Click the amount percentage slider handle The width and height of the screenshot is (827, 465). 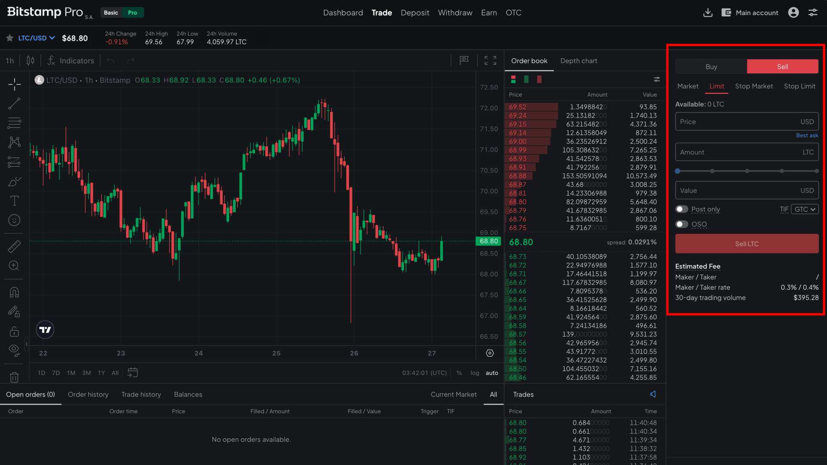[x=678, y=171]
